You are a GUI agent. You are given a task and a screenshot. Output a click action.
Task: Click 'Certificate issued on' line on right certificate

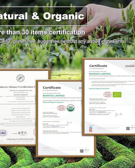tap(98, 108)
